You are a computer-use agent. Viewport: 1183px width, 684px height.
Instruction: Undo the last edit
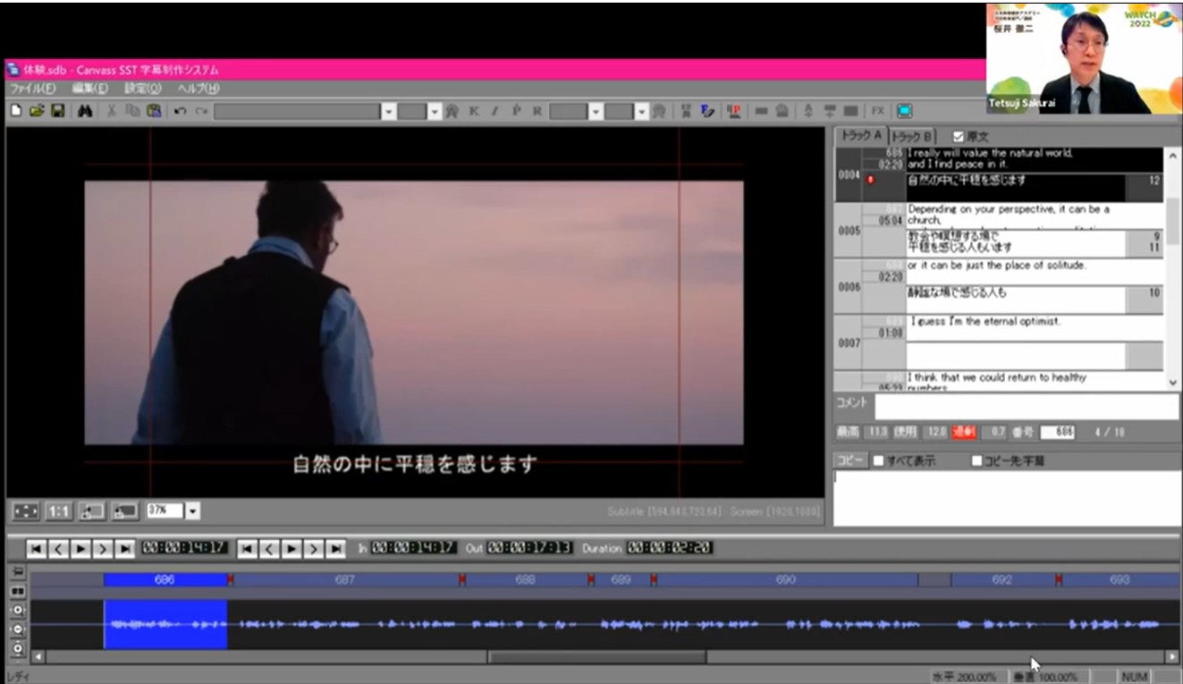(x=181, y=111)
